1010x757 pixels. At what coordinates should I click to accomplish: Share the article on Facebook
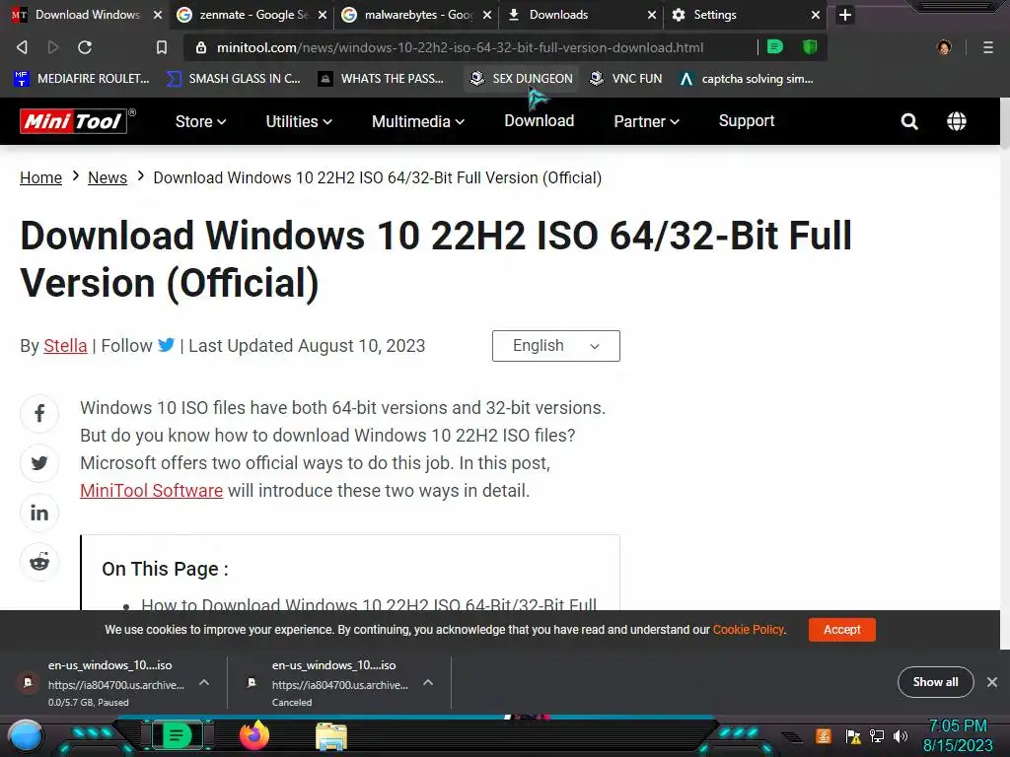[x=39, y=413]
